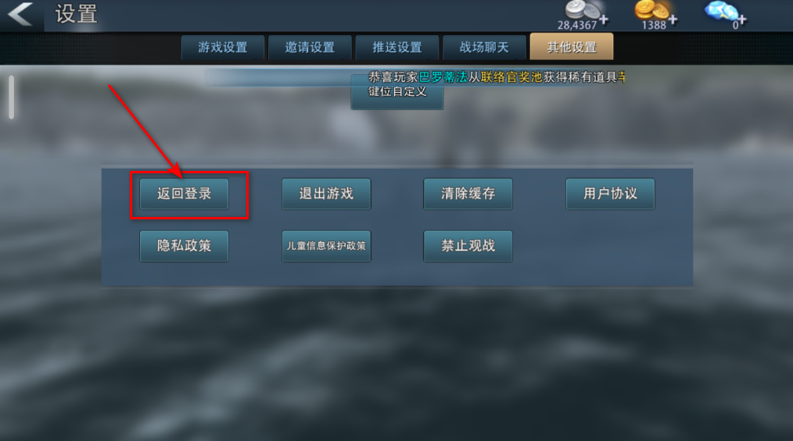This screenshot has width=793, height=441.
Task: Click the blue diamond currency icon
Action: point(721,11)
